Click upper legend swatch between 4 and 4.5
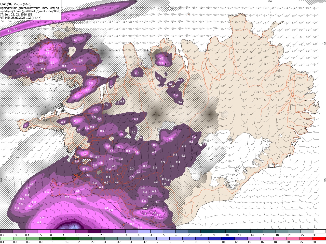 pos(144,231)
